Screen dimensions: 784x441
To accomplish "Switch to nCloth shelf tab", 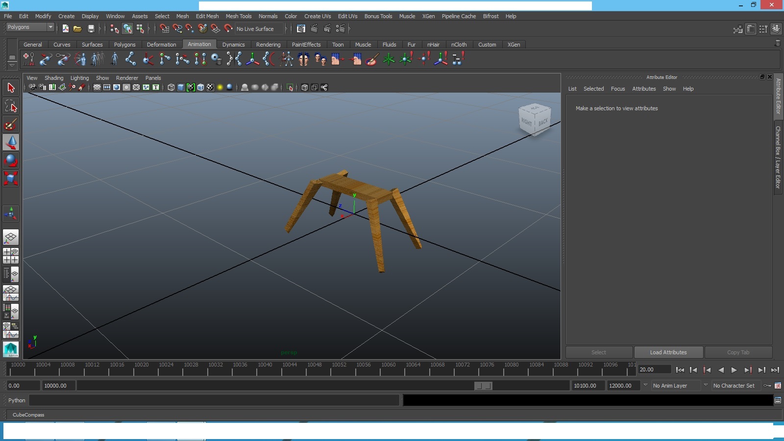I will click(x=459, y=45).
